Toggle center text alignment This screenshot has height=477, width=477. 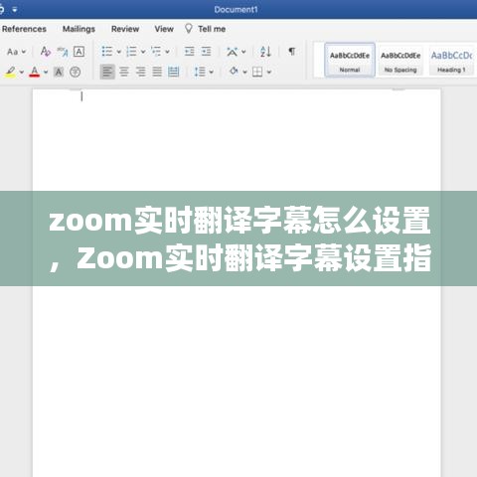pos(124,72)
